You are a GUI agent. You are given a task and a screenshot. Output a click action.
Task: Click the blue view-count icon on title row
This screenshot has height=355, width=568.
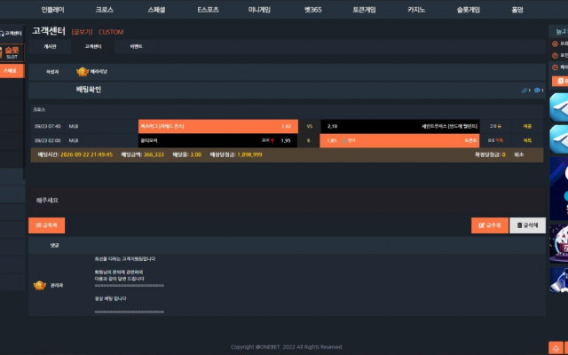[524, 91]
